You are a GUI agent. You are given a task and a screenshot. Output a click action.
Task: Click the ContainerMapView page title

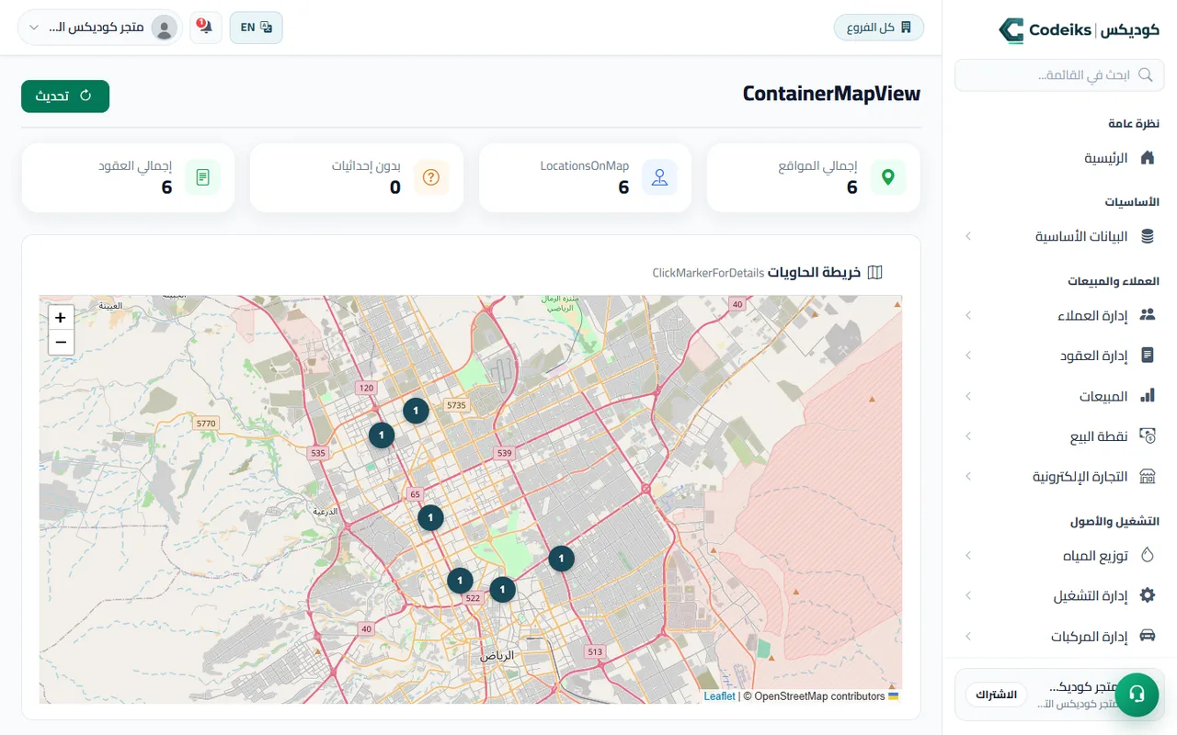coord(831,94)
